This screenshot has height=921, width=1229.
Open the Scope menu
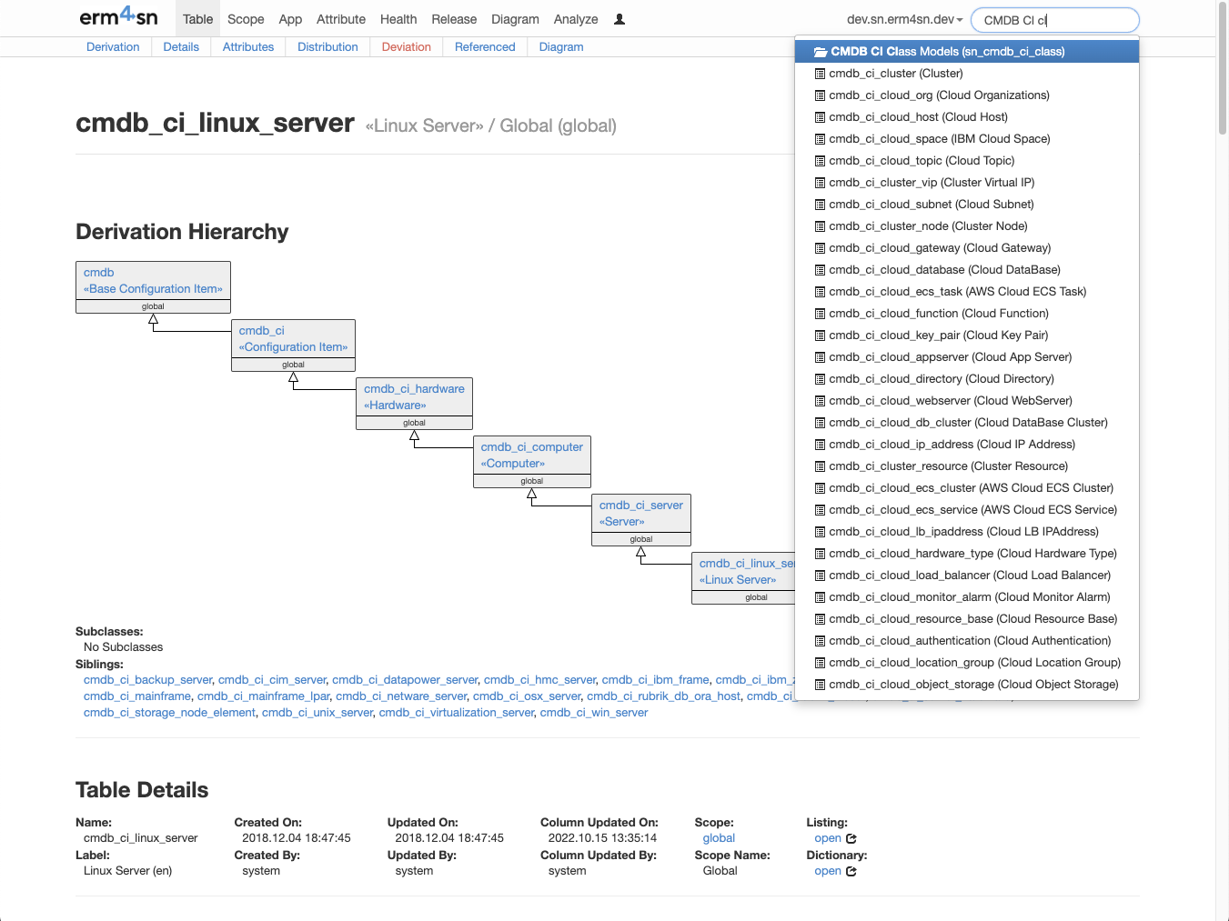[x=246, y=19]
